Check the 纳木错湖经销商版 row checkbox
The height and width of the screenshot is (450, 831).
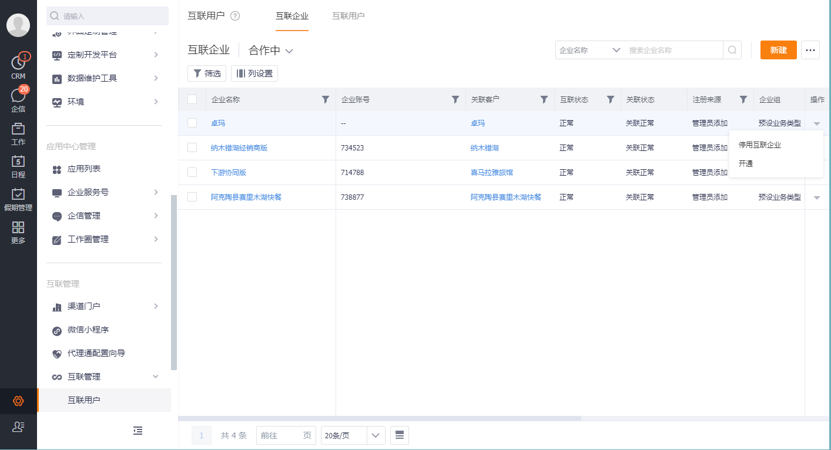(x=192, y=147)
